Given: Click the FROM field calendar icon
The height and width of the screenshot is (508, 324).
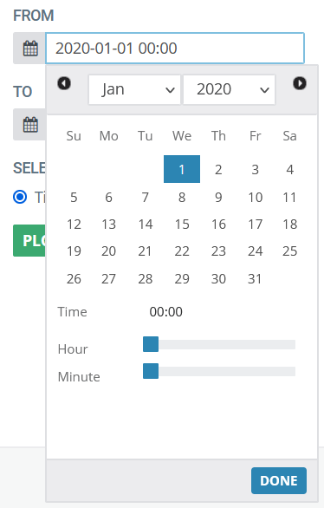Looking at the screenshot, I should (x=30, y=49).
